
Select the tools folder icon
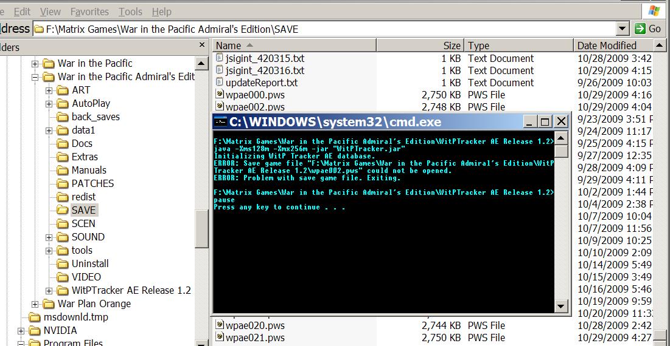[63, 250]
